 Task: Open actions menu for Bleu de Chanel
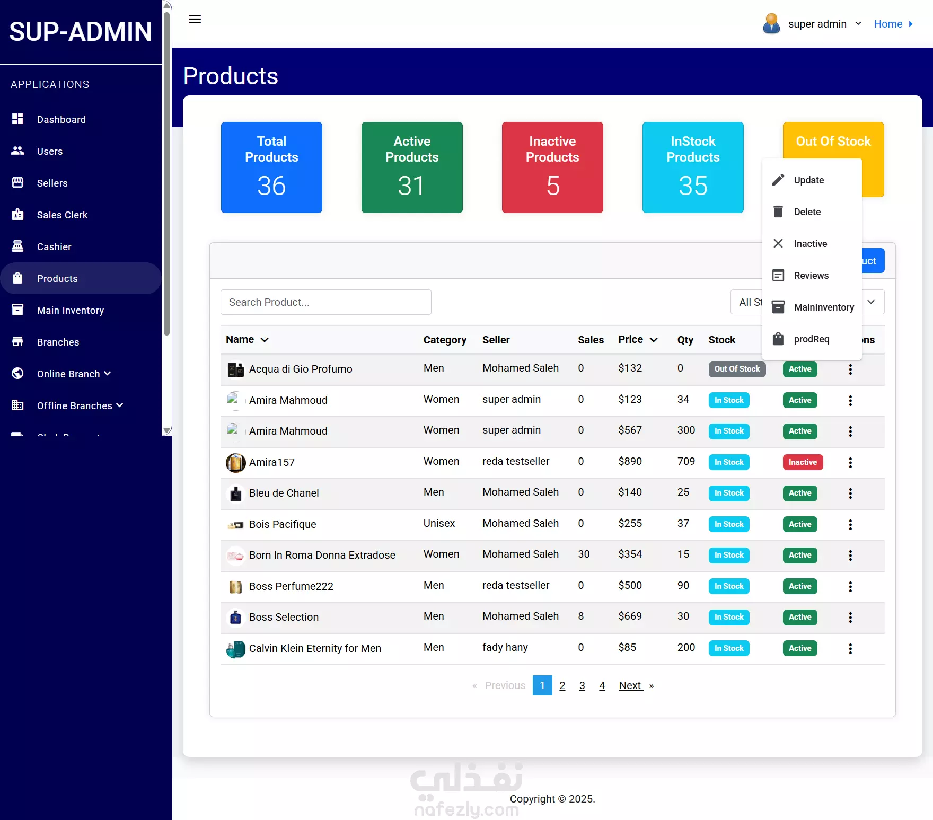tap(850, 493)
